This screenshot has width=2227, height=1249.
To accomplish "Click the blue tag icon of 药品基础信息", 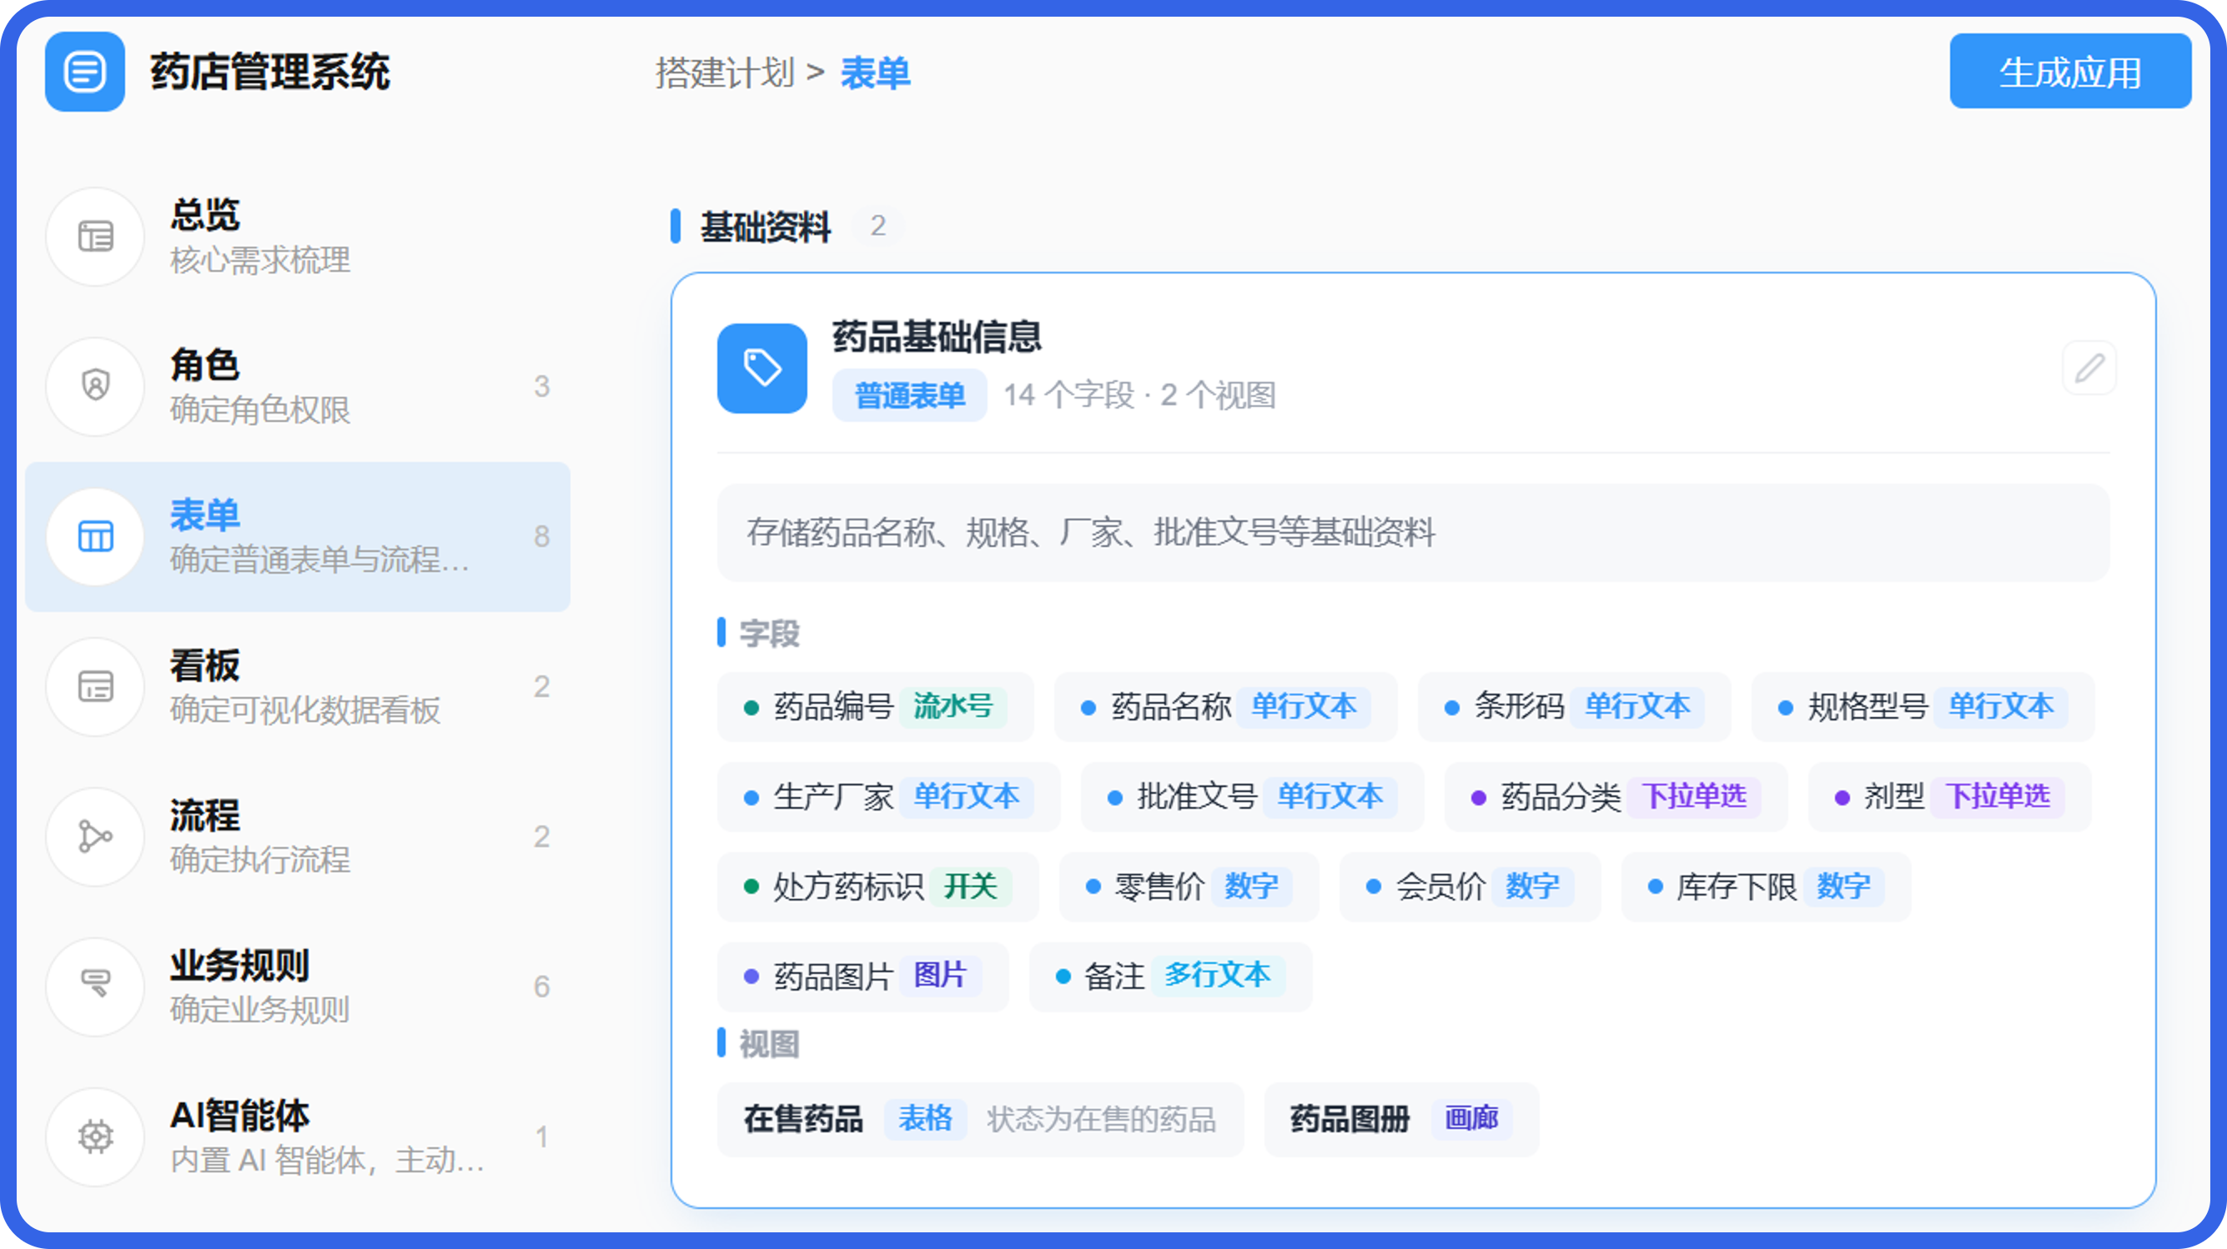I will 762,369.
